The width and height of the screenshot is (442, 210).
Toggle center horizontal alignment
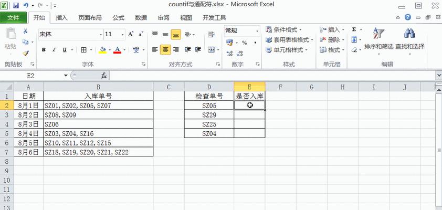coord(165,50)
